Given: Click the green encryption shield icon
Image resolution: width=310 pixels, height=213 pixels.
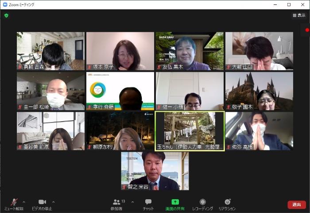Looking at the screenshot, I should pyautogui.click(x=6, y=15).
